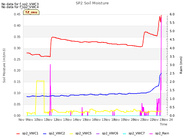Screen dimensions: 185x139
Task: Click the TZ_osu annotation box
Action: tap(31, 12)
